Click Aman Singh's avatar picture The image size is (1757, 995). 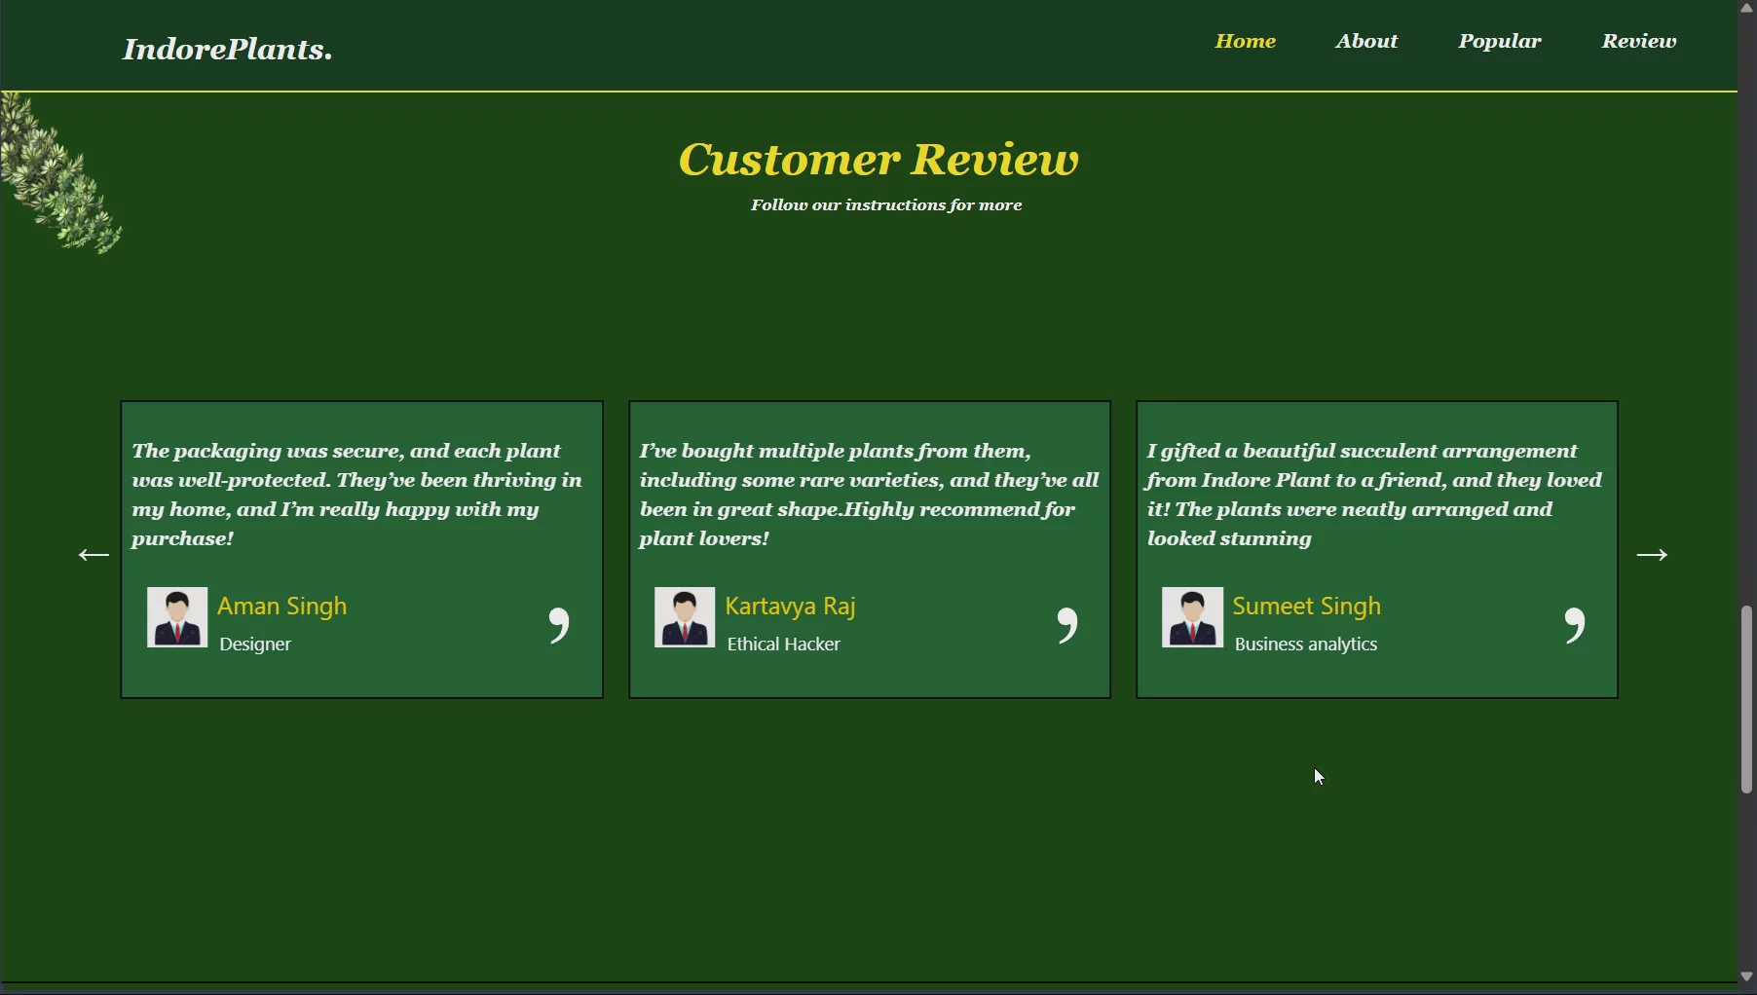177,617
